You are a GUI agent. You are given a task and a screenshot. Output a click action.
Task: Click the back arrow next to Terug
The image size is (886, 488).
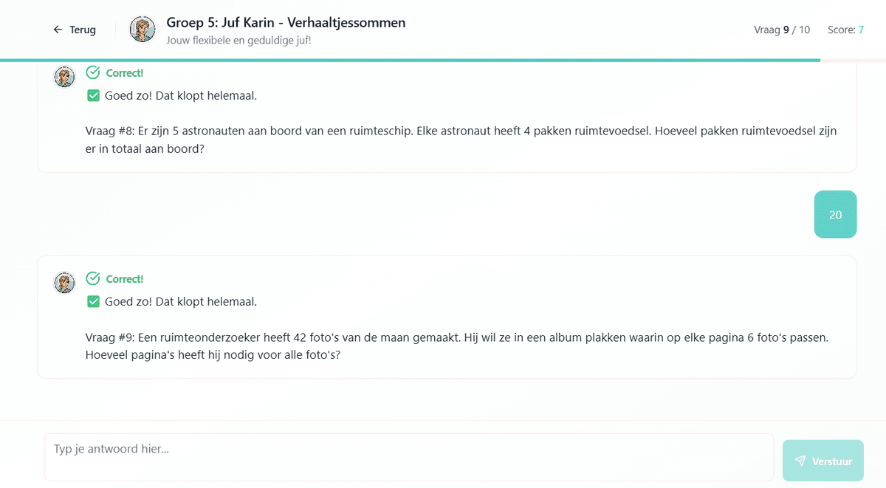57,30
